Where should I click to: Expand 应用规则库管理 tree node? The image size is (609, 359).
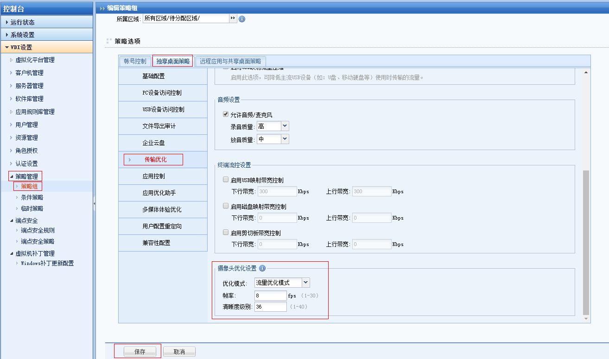tap(12, 112)
